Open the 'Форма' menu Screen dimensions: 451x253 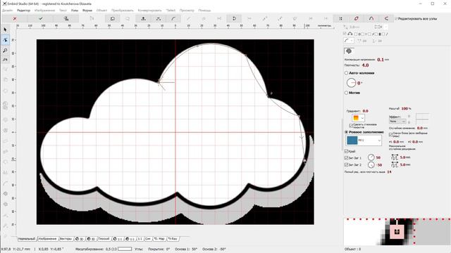pos(87,11)
